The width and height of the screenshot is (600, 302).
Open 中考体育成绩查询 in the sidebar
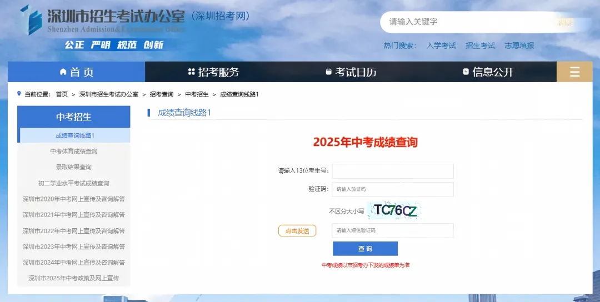coord(74,152)
